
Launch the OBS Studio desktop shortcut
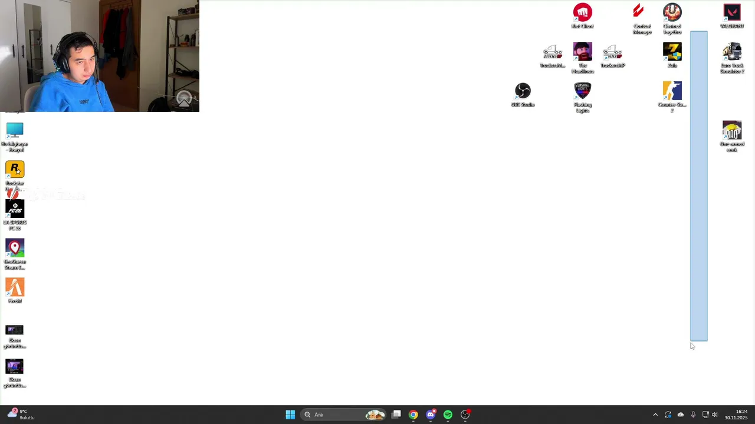(x=523, y=94)
